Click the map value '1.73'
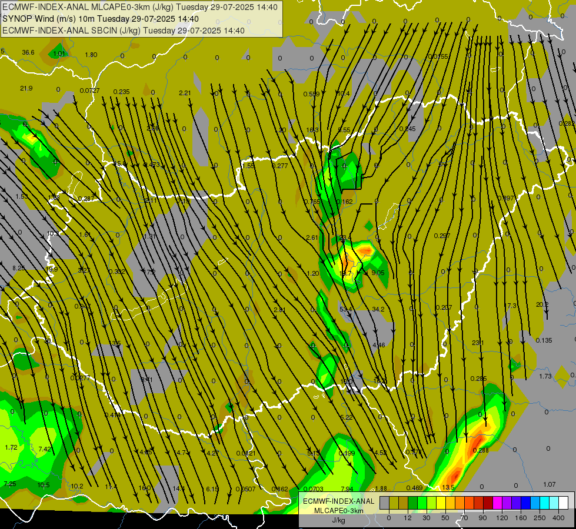Screen dimensions: 576x529 pos(545,376)
